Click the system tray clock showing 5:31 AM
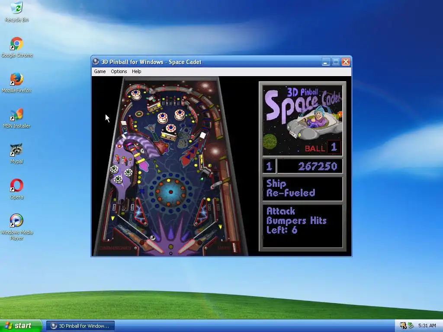The image size is (443, 332). pos(427,326)
